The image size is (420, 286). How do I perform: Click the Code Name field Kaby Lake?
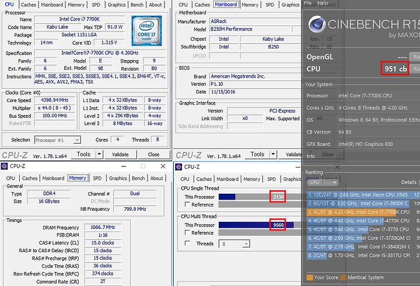(x=57, y=27)
